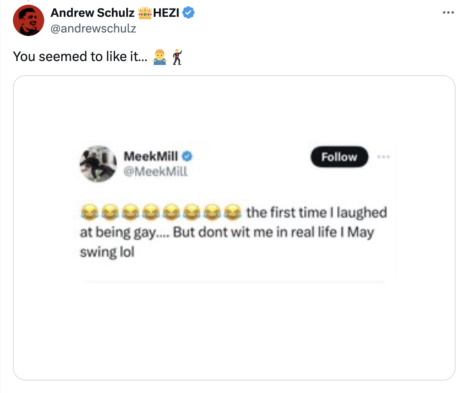Click the black Follow button in screenshot
This screenshot has width=463, height=393.
[x=339, y=157]
